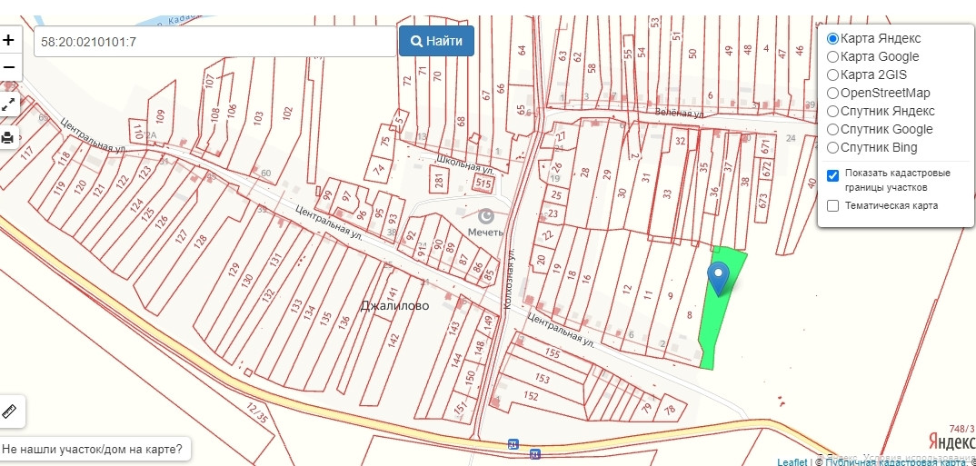The image size is (976, 466).
Task: Click parcel number 673 on map
Action: tap(763, 202)
